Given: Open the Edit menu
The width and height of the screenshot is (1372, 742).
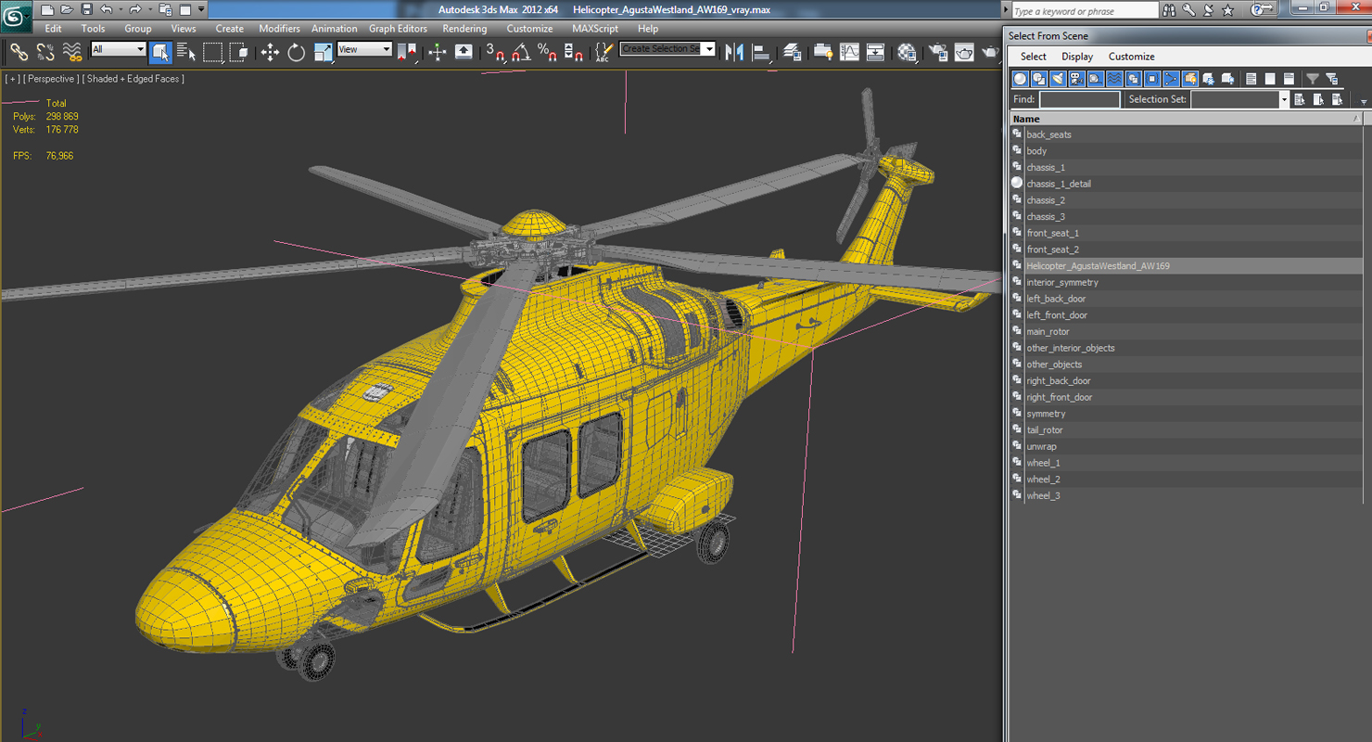Looking at the screenshot, I should [54, 29].
